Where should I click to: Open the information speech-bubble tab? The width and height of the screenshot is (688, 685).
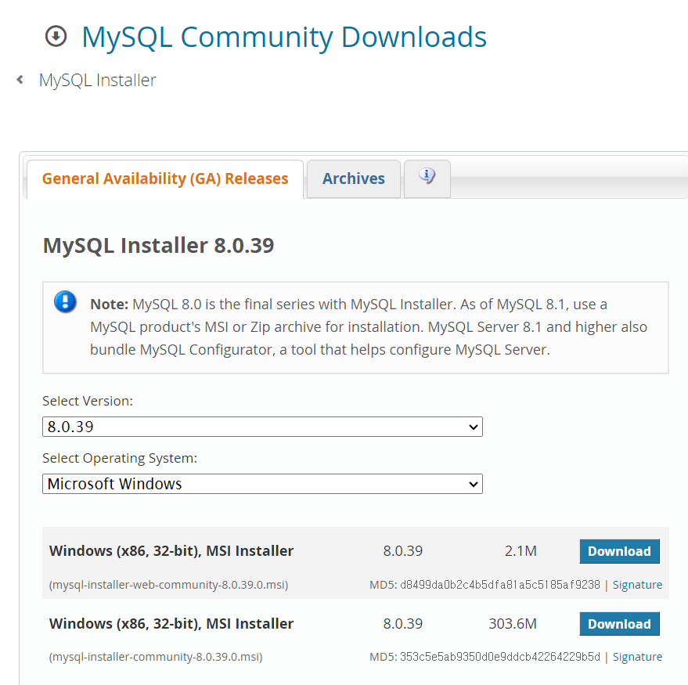(427, 178)
